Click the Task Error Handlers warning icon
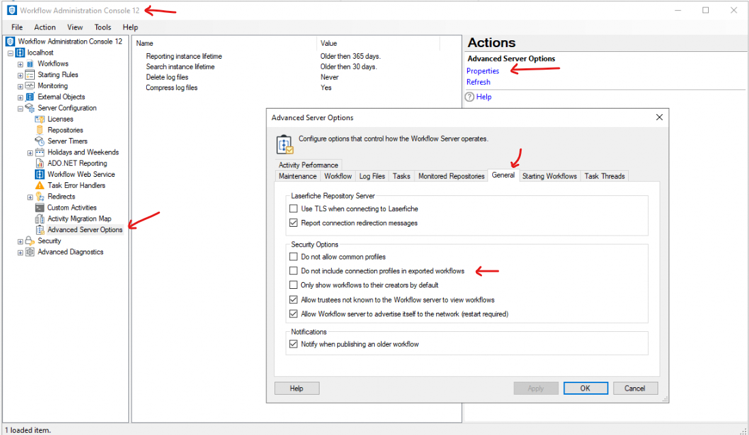The height and width of the screenshot is (435, 749). [40, 185]
